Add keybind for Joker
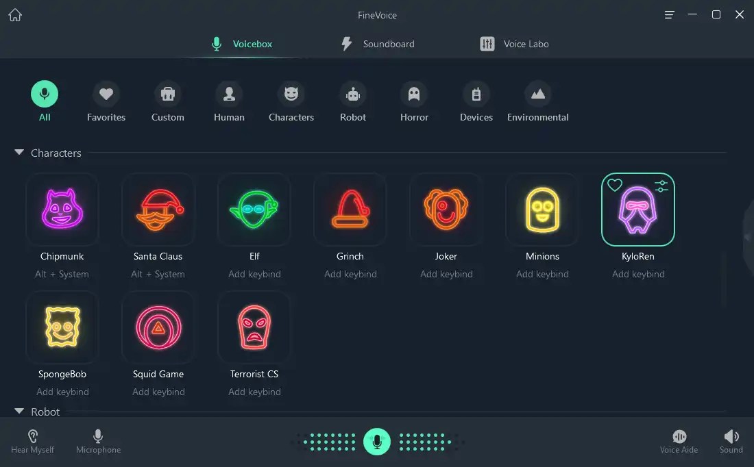Viewport: 754px width, 467px height. pyautogui.click(x=446, y=275)
